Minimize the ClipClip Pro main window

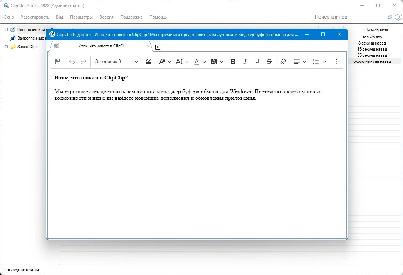tap(362, 5)
